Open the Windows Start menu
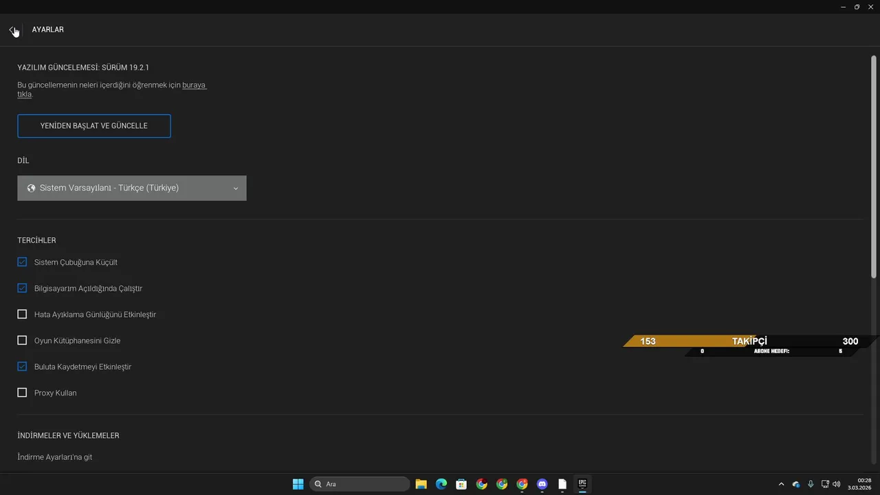Viewport: 880px width, 495px height. [298, 484]
